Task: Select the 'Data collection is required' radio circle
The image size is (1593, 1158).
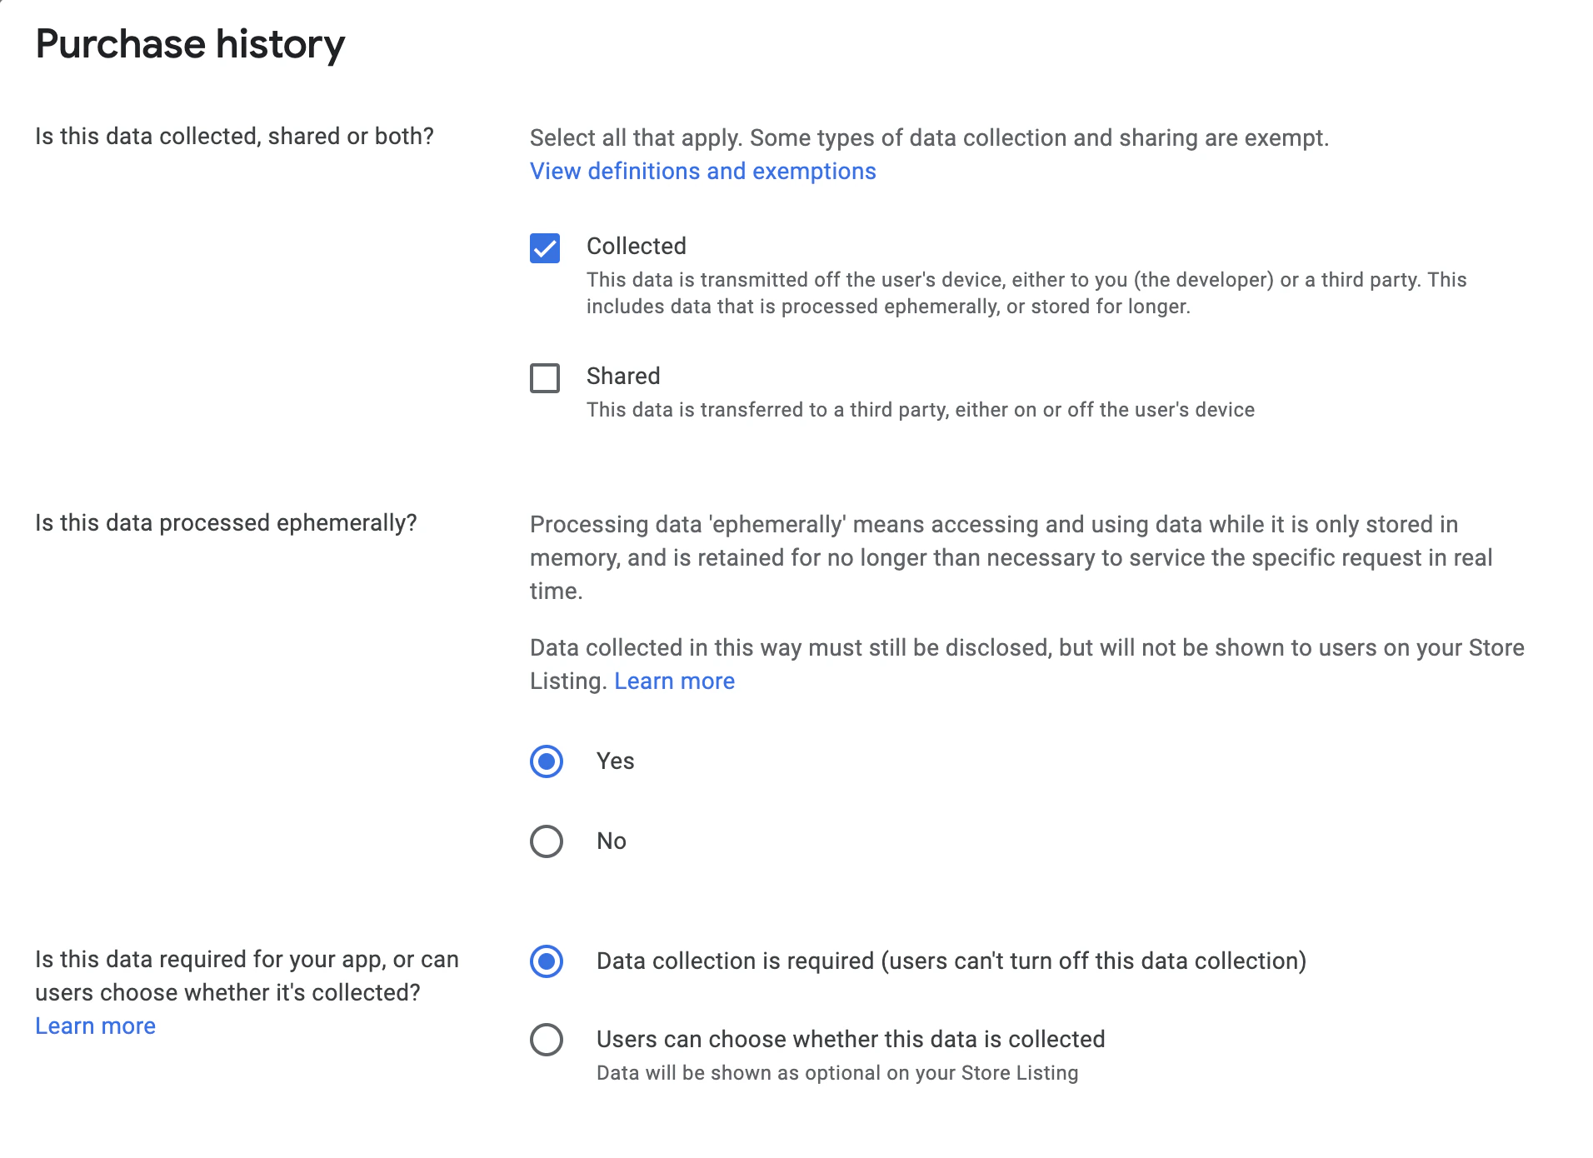Action: point(547,961)
